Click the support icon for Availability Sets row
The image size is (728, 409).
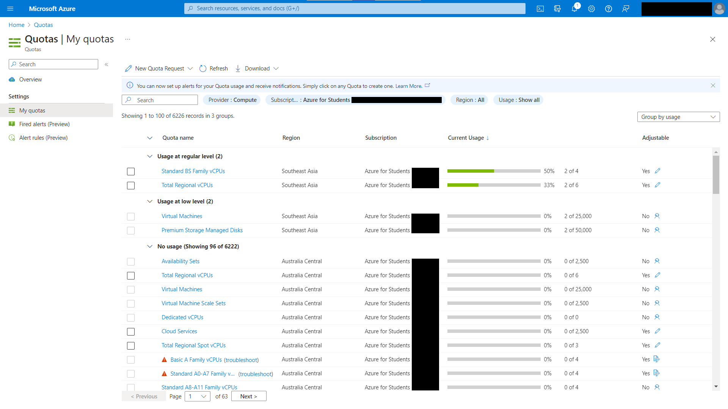tap(657, 261)
